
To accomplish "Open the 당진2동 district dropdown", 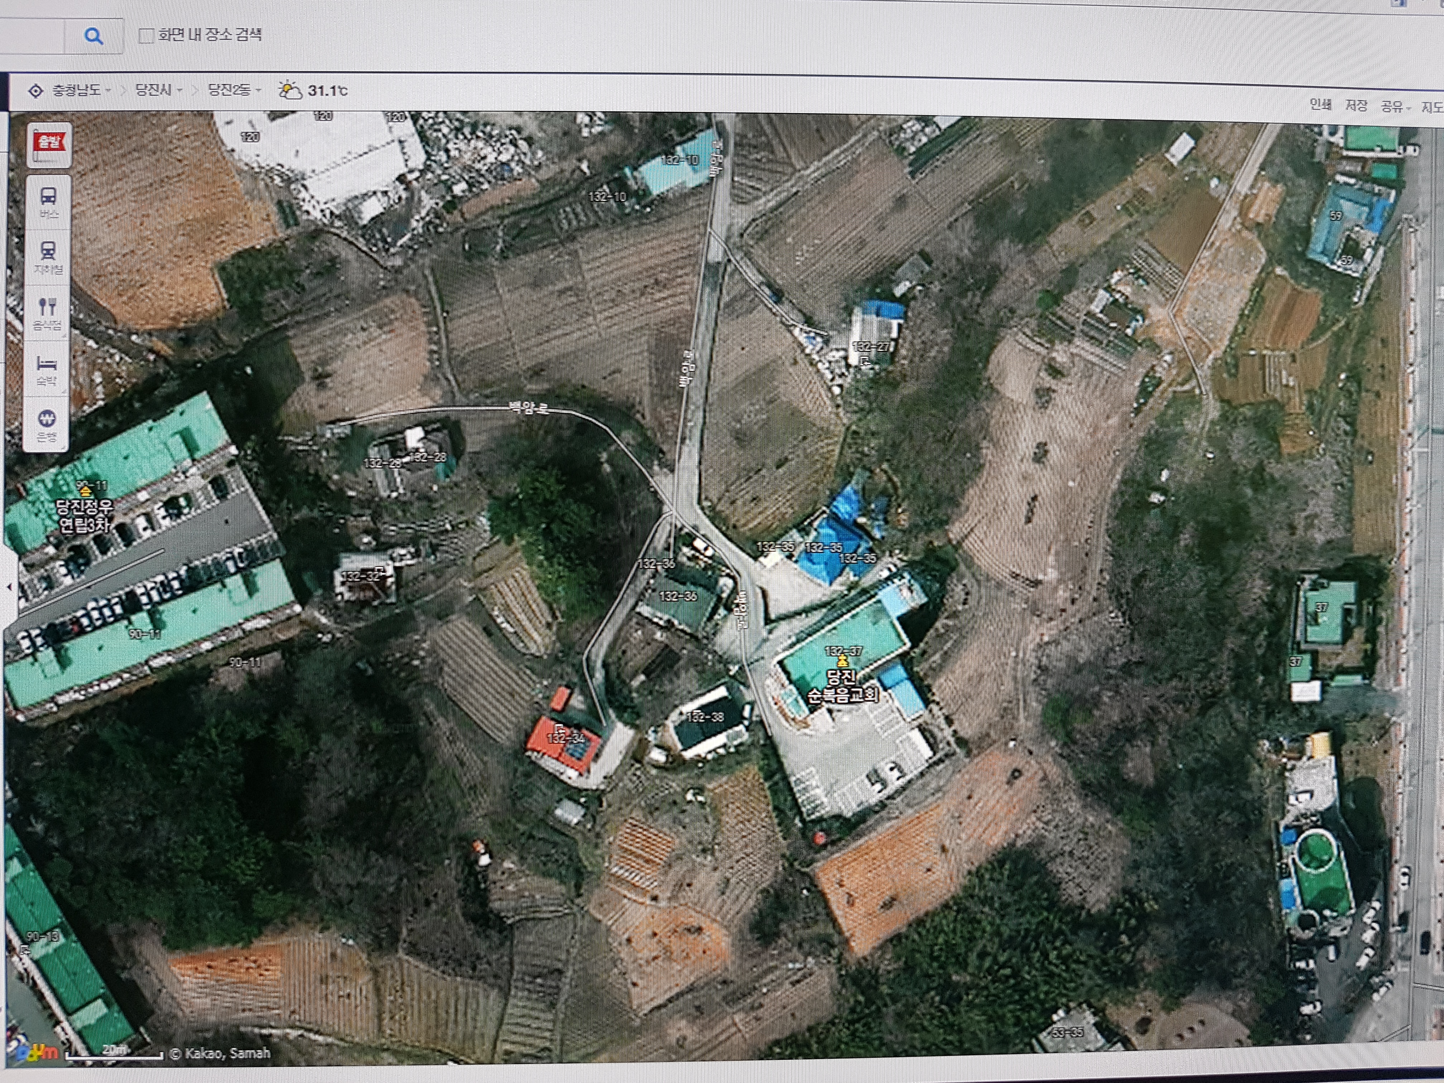I will [234, 90].
